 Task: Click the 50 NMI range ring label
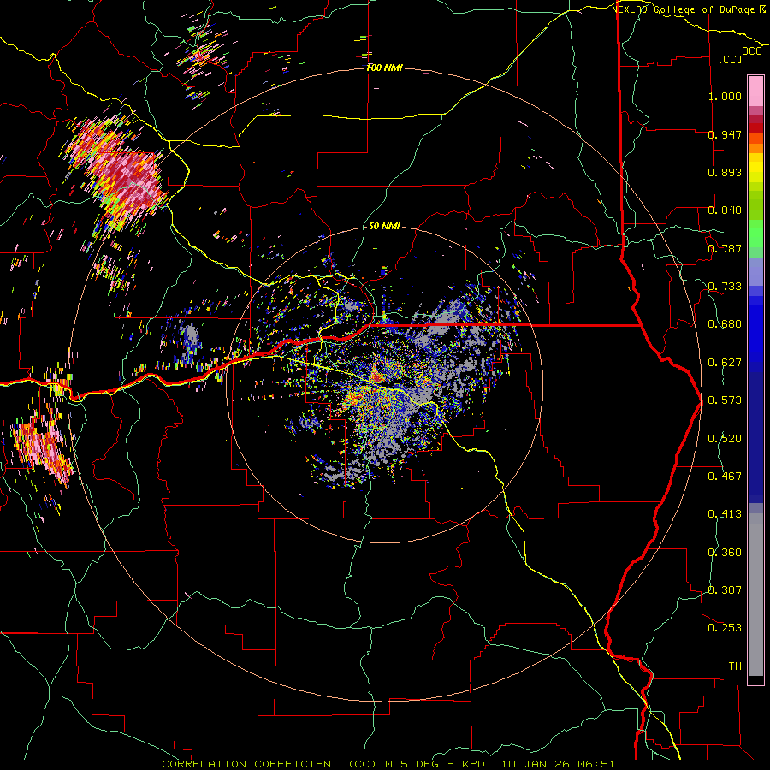point(384,227)
